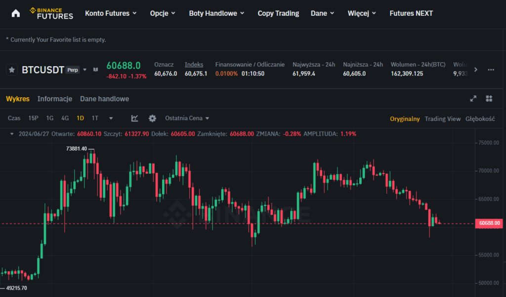
Task: Expand the more time intervals dropdown arrow
Action: coord(111,118)
